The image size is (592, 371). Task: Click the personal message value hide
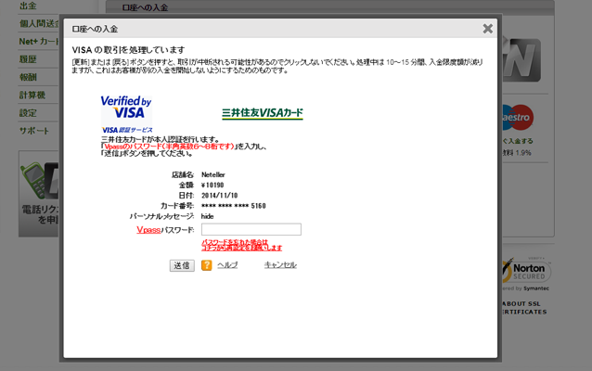pyautogui.click(x=207, y=216)
